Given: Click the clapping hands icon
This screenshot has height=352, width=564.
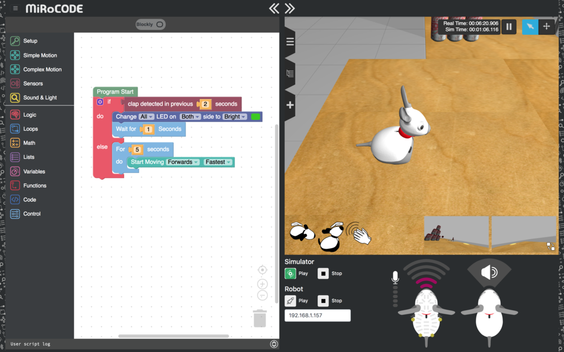Looking at the screenshot, I should pyautogui.click(x=359, y=233).
